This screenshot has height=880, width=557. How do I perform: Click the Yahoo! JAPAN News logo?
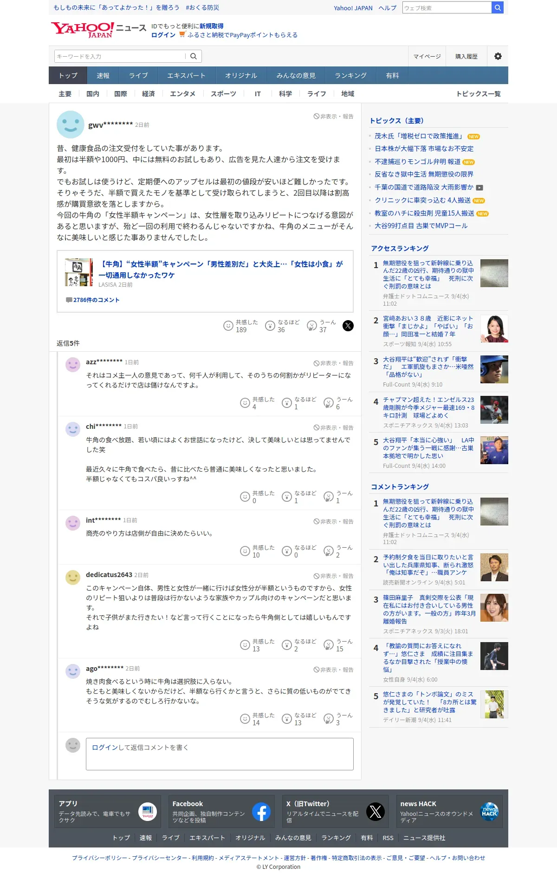point(98,30)
